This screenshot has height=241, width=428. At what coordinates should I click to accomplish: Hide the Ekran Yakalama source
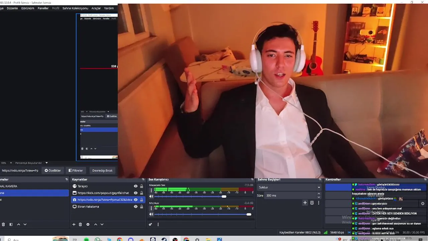(136, 207)
